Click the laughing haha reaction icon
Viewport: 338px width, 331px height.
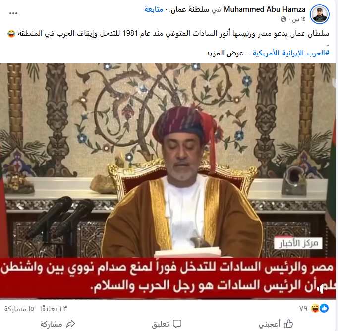pos(315,308)
